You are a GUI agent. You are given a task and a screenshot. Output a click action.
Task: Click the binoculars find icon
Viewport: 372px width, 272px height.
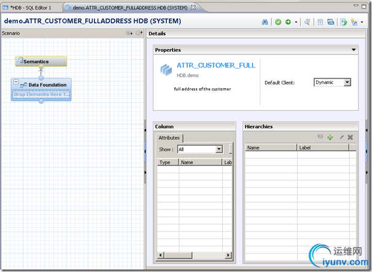click(265, 22)
